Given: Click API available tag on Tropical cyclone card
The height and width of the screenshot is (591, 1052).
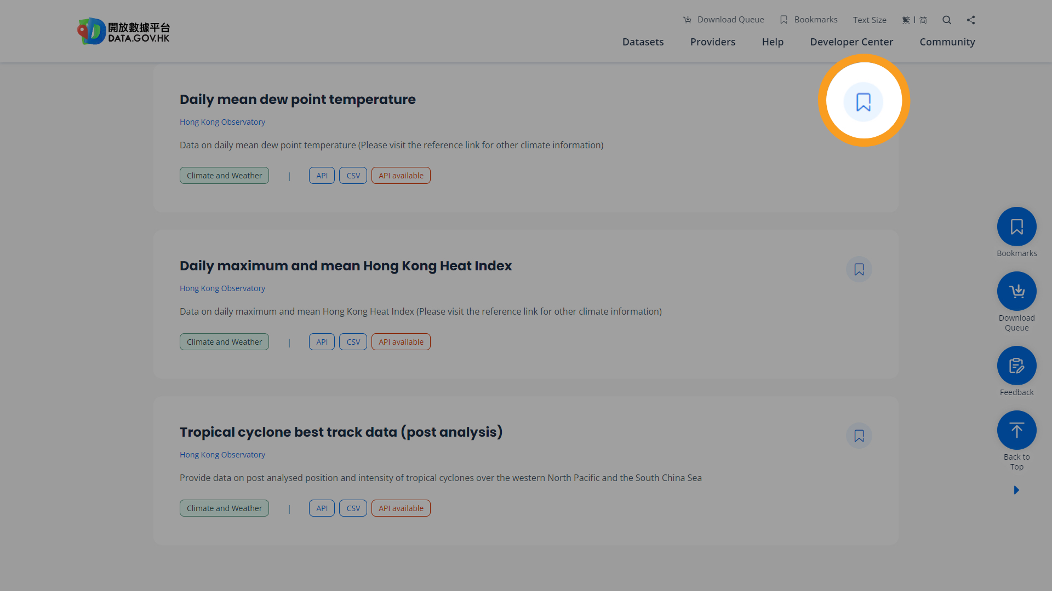Looking at the screenshot, I should click(x=401, y=508).
